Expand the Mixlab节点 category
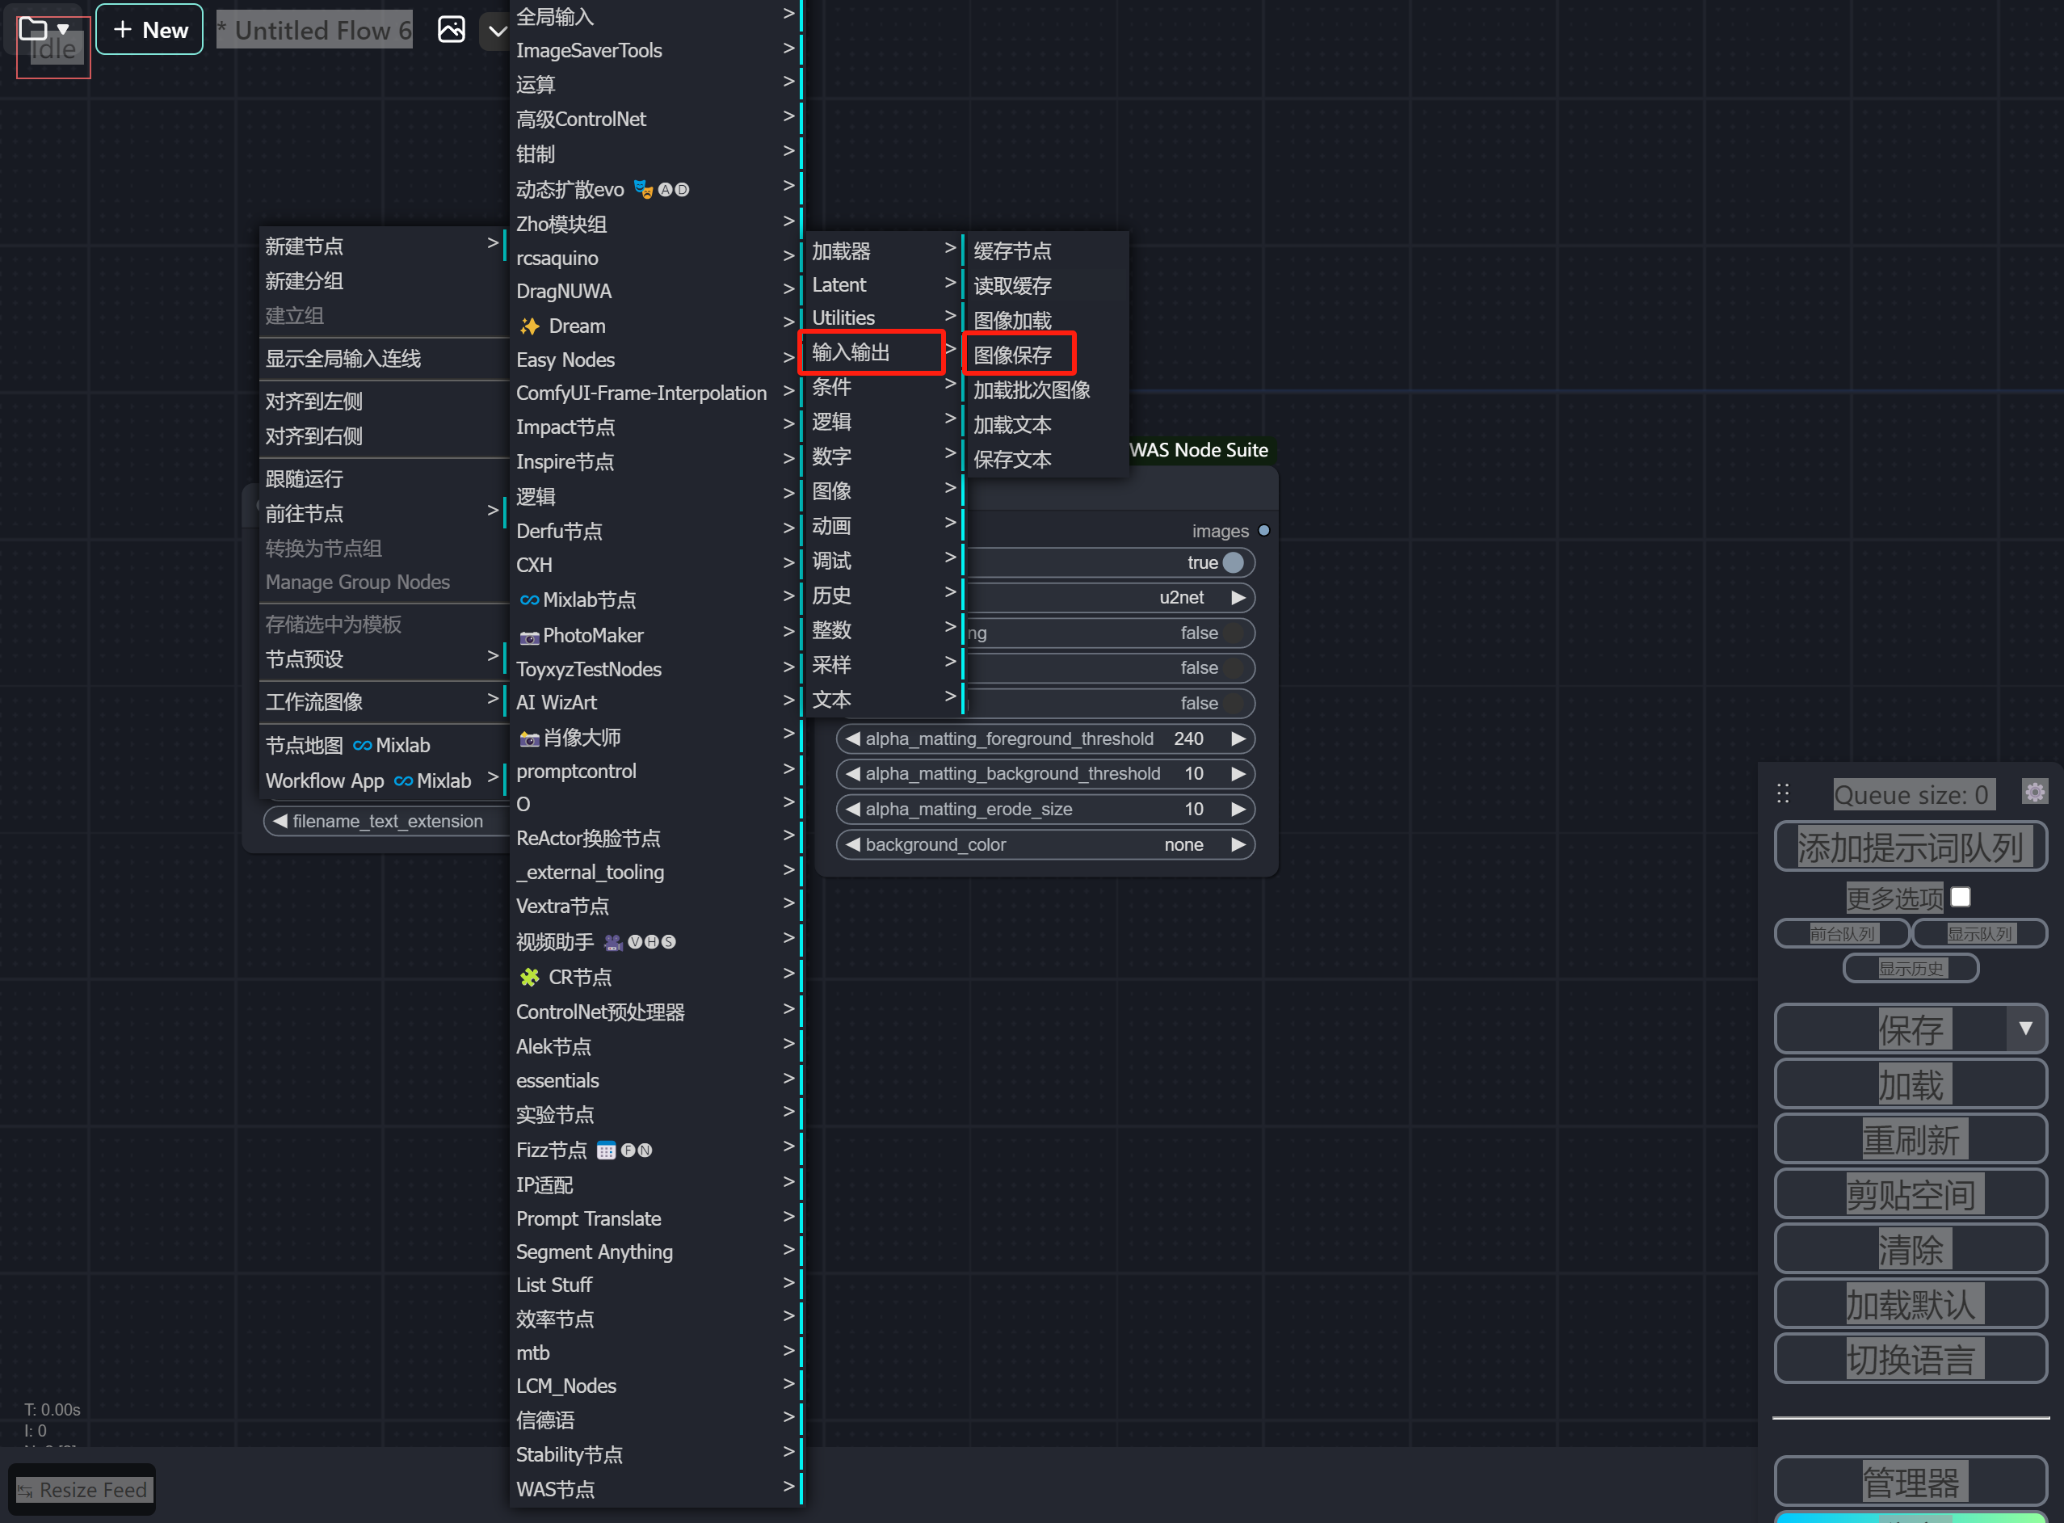The width and height of the screenshot is (2064, 1523). pyautogui.click(x=656, y=600)
